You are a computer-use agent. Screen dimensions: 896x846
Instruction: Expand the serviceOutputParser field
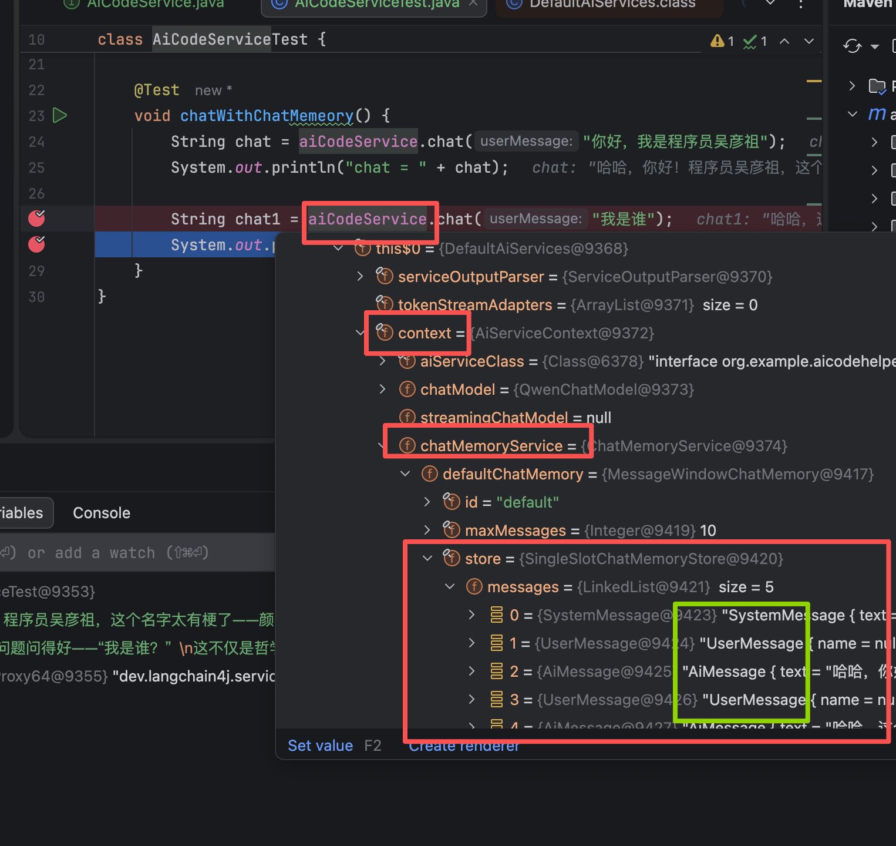coord(360,276)
